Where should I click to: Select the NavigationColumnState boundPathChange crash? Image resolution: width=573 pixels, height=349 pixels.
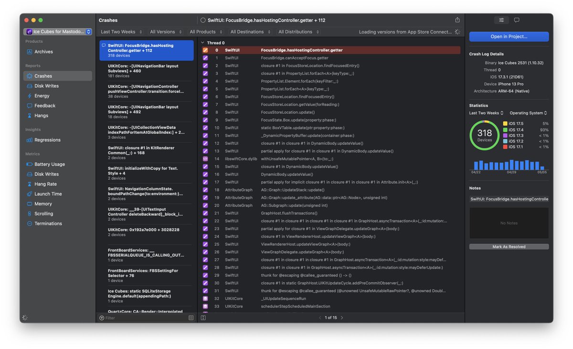pyautogui.click(x=147, y=194)
